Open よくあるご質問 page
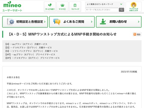 point(72,22)
